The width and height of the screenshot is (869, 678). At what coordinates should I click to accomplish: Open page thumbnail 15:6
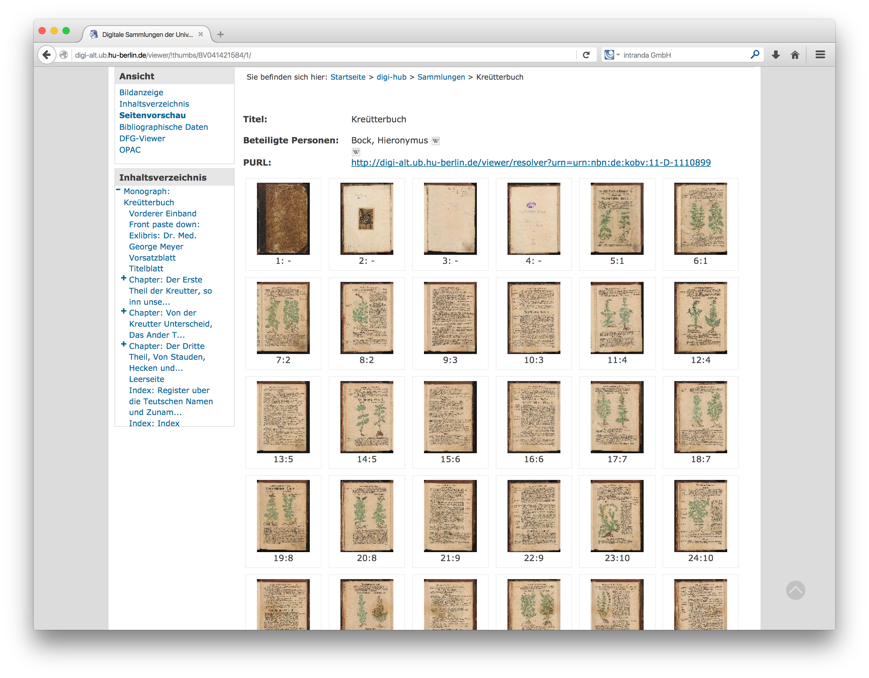(x=450, y=417)
